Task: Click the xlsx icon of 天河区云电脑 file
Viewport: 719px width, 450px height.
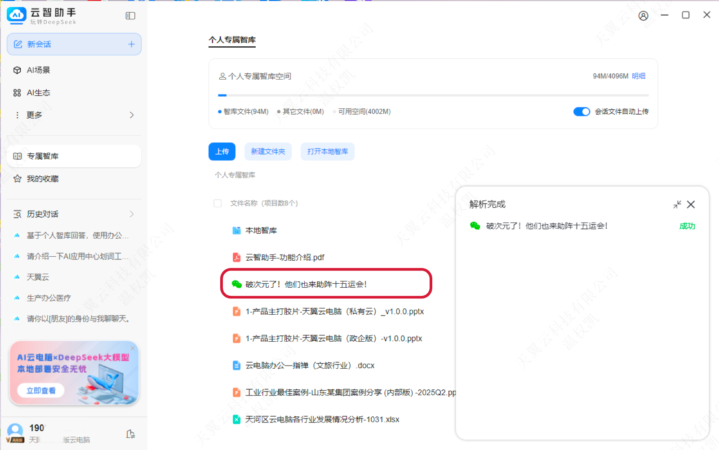Action: click(236, 419)
